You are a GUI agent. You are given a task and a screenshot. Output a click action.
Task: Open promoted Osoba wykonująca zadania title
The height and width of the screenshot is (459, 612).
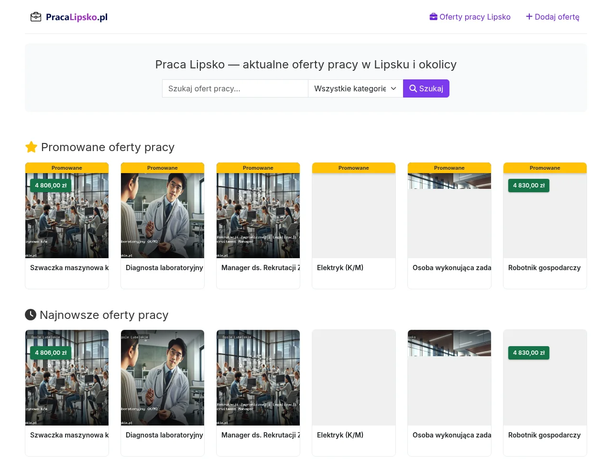pos(452,268)
